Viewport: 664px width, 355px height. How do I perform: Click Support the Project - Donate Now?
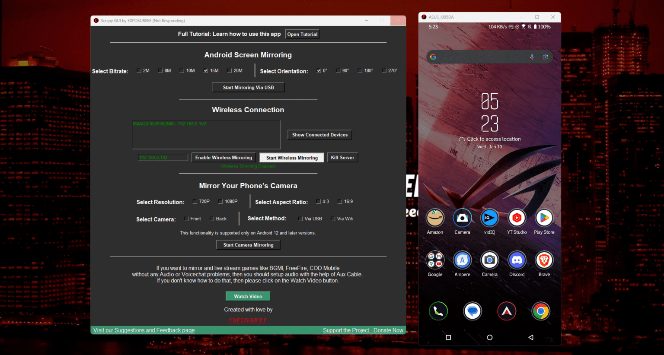363,330
